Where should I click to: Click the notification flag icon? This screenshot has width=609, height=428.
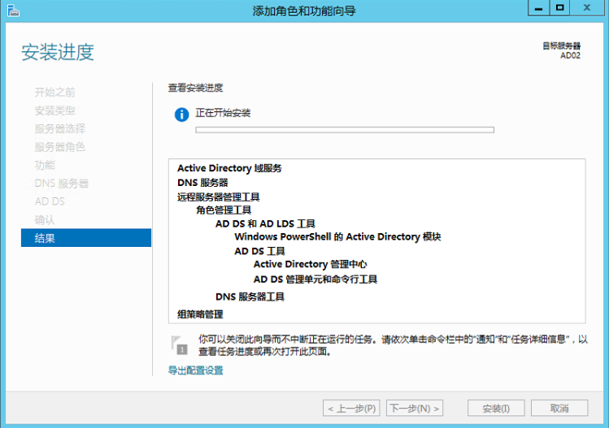[x=179, y=345]
